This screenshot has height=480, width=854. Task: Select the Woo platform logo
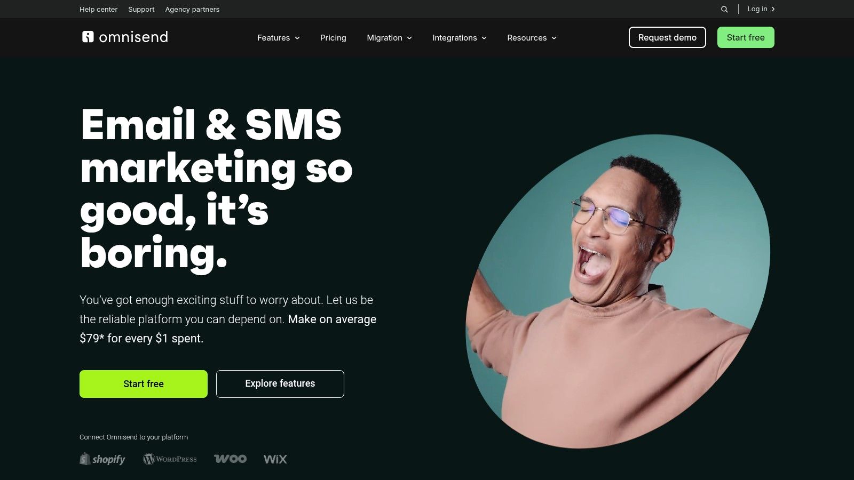click(230, 459)
